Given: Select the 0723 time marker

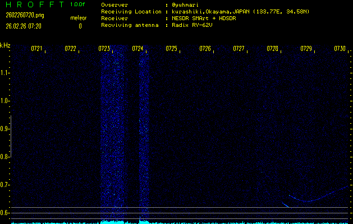Looking at the screenshot, I should pyautogui.click(x=104, y=49).
